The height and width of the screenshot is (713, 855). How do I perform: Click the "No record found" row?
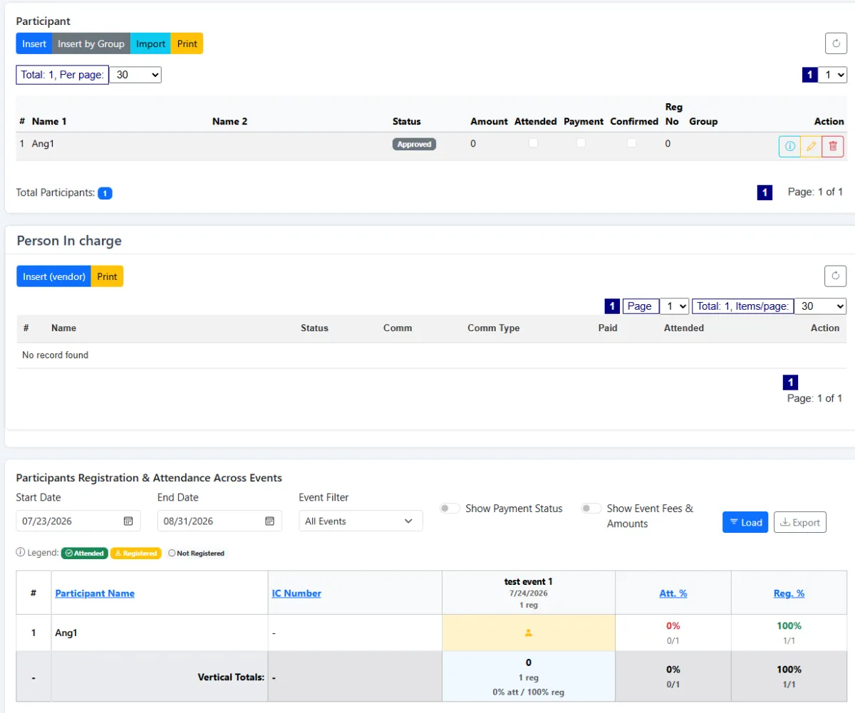(432, 355)
